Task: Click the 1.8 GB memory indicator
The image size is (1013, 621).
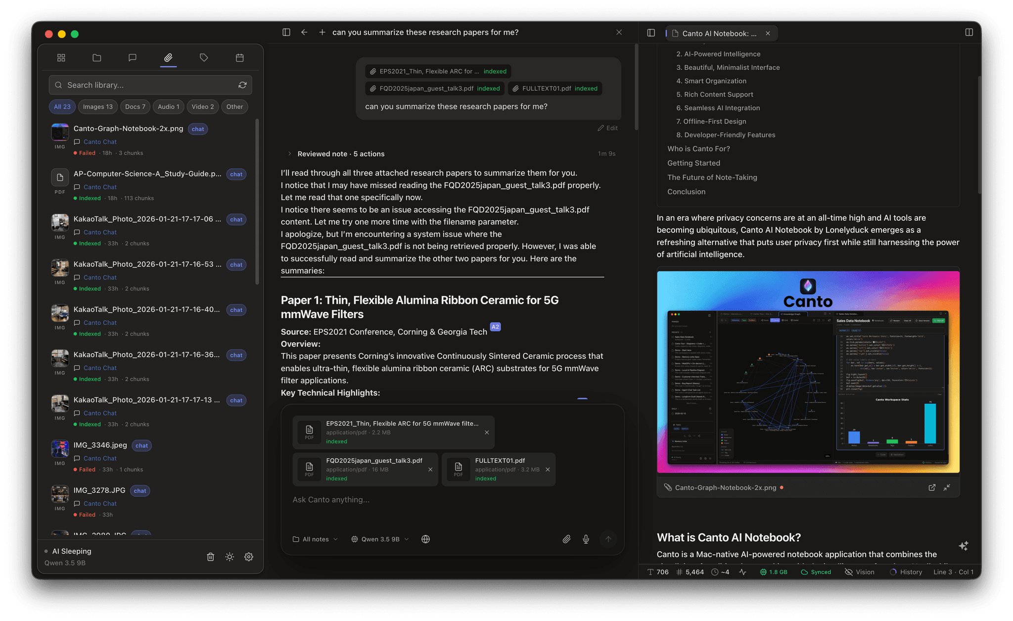Action: 774,572
